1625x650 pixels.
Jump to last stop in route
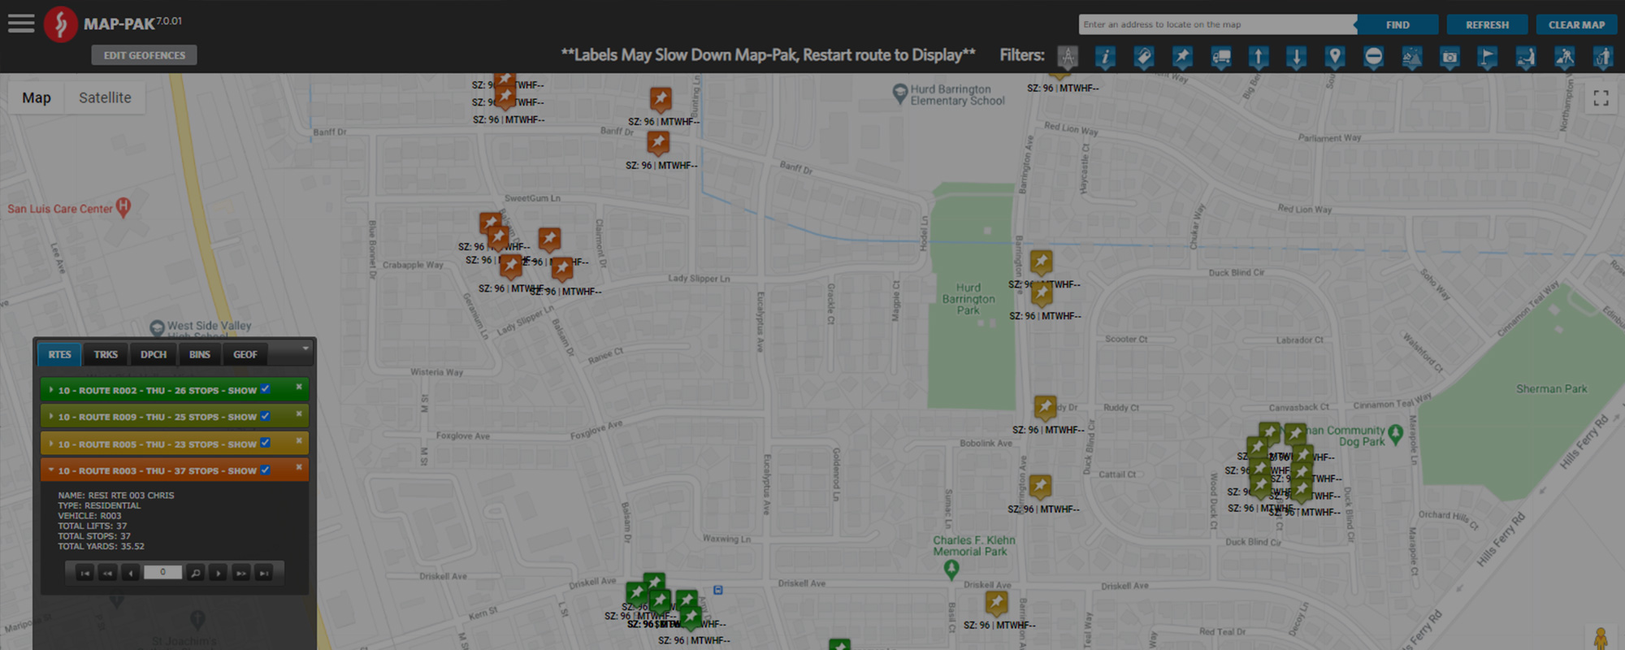click(x=263, y=573)
